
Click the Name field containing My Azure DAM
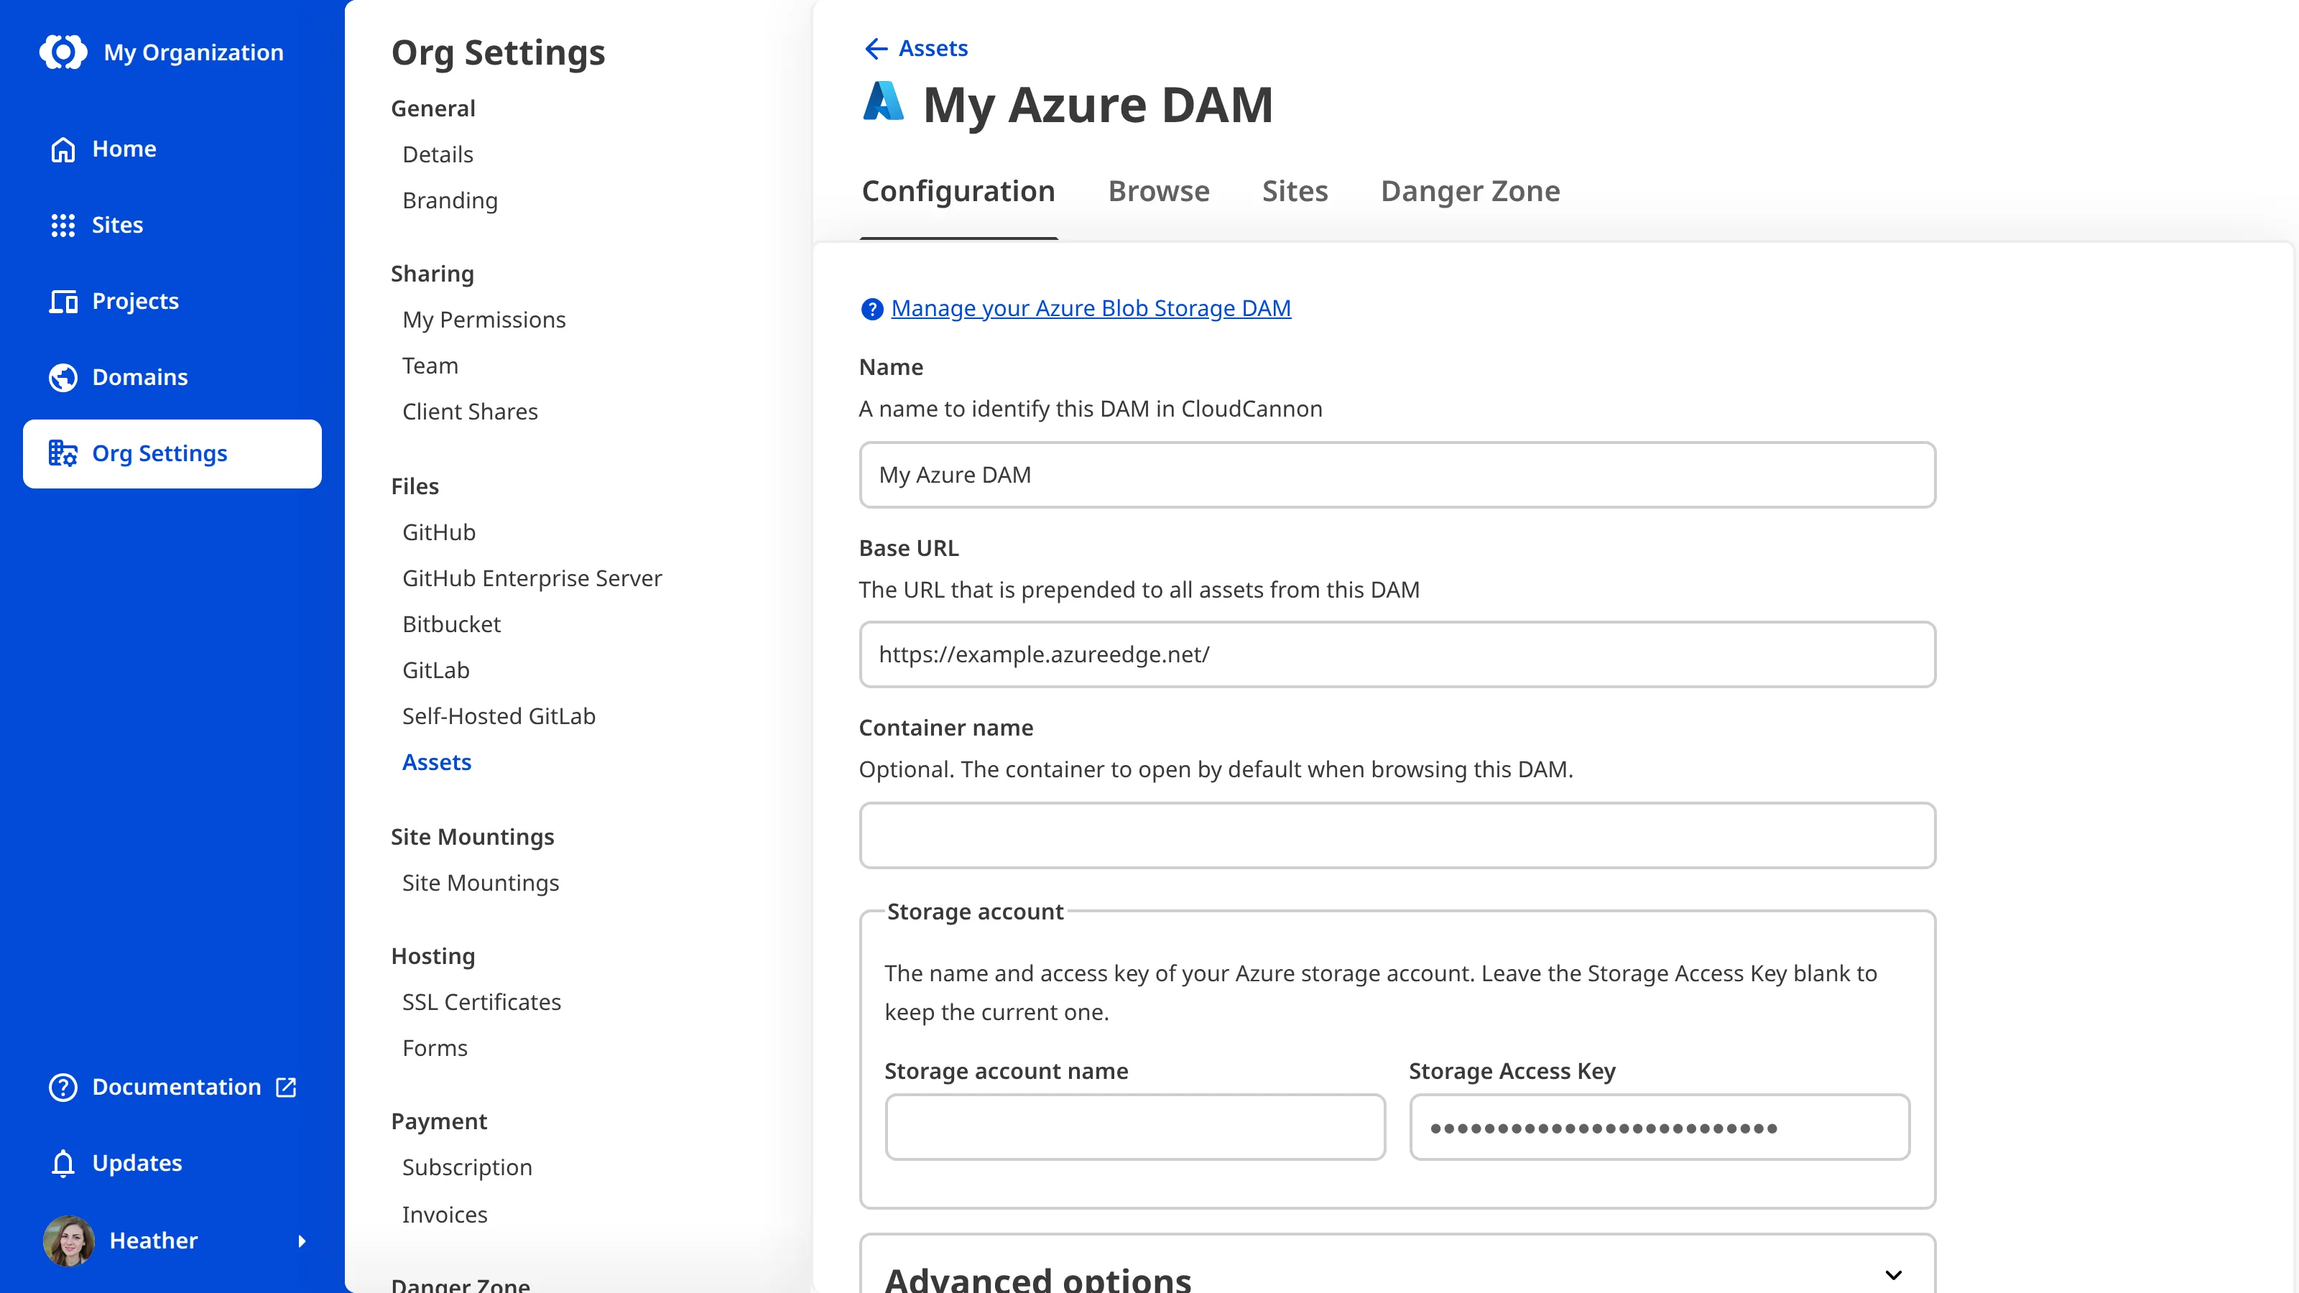[x=1397, y=475]
